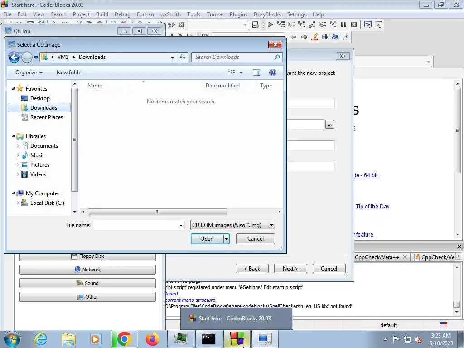Open the Settings menu
464x348 pixels.
(x=296, y=14)
